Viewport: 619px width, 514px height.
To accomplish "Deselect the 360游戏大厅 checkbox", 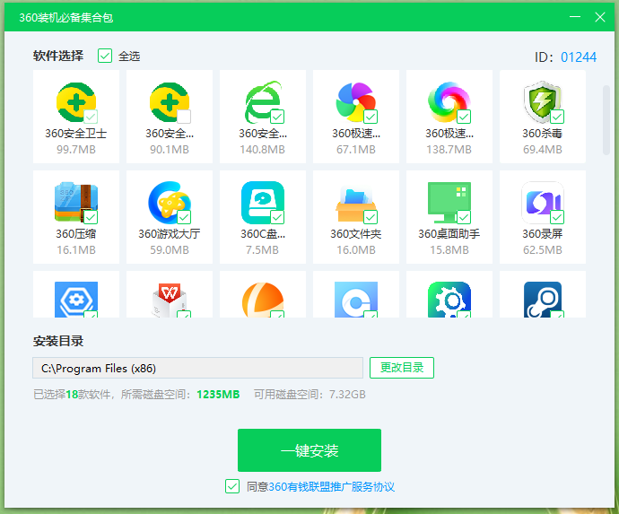I will pyautogui.click(x=185, y=217).
